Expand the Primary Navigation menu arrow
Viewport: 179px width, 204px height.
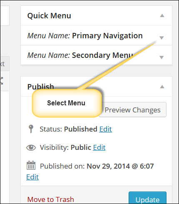point(162,37)
